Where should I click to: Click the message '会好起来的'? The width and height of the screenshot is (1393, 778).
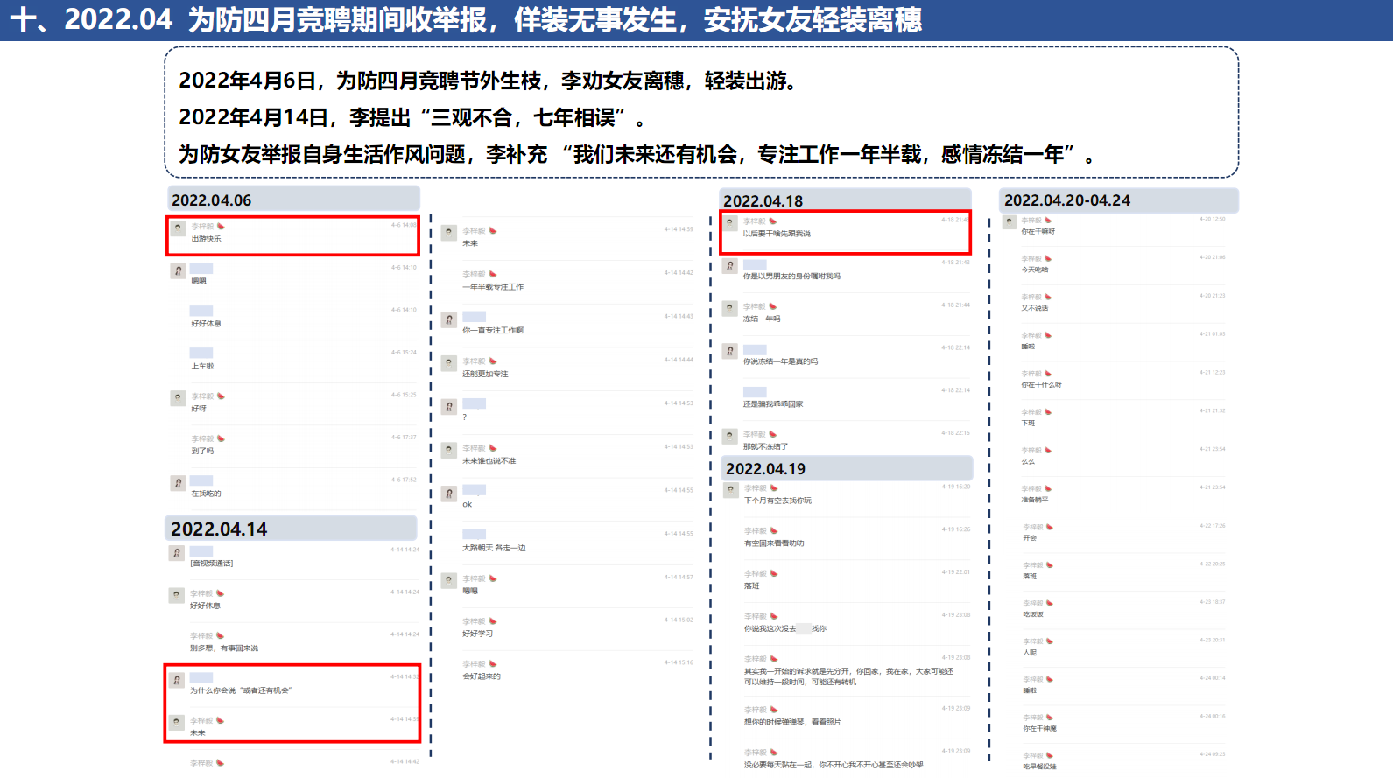[482, 676]
